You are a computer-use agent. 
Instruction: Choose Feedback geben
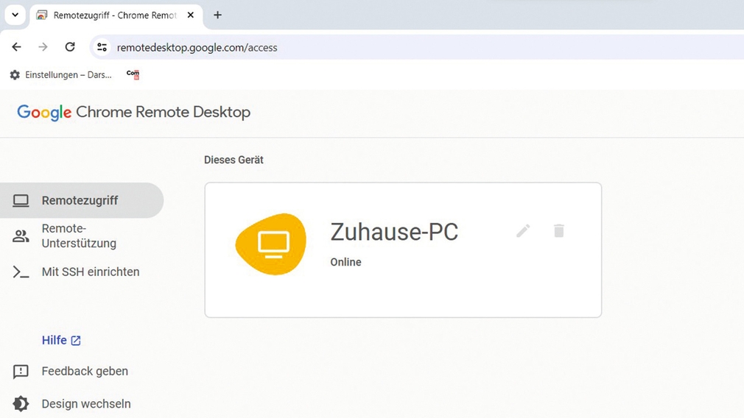pos(85,371)
